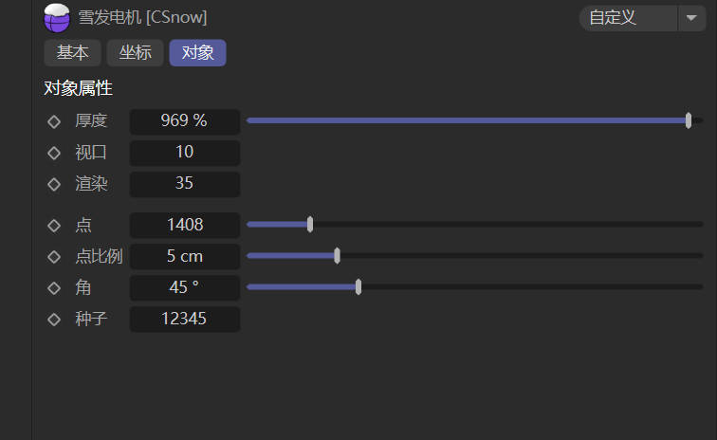This screenshot has width=717, height=440.
Task: Toggle keyframe diamond next to 厚度
Action: tap(54, 120)
